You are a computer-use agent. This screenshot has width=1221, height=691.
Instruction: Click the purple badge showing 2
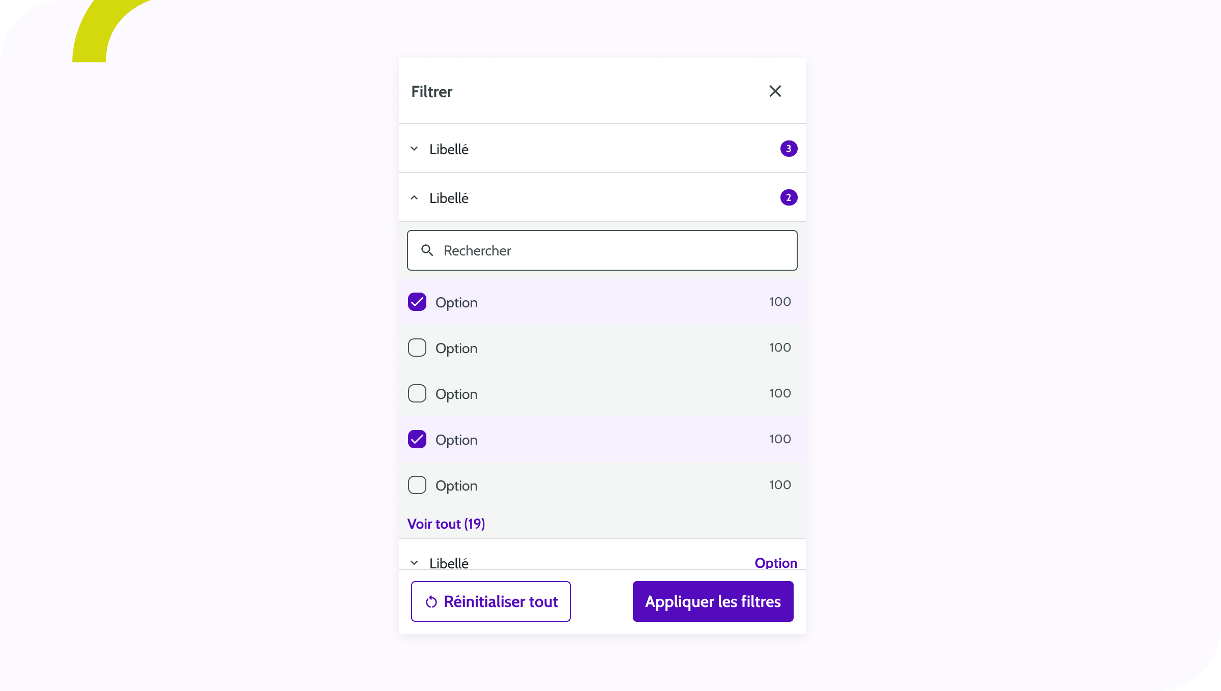pyautogui.click(x=789, y=197)
